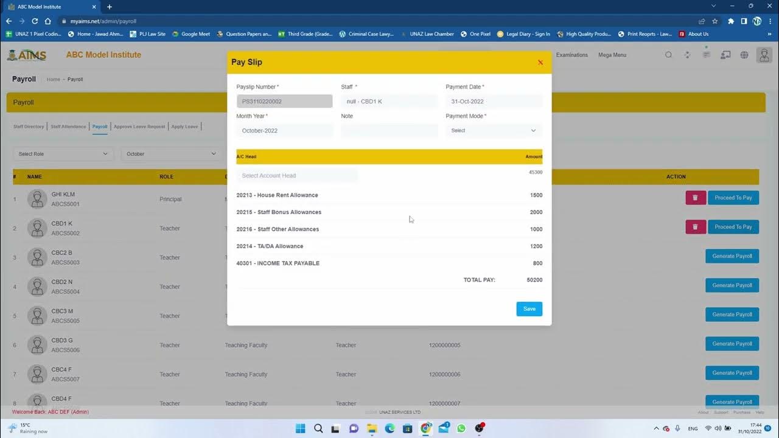Delete payroll for CBD1 K
This screenshot has width=779, height=438.
[696, 227]
